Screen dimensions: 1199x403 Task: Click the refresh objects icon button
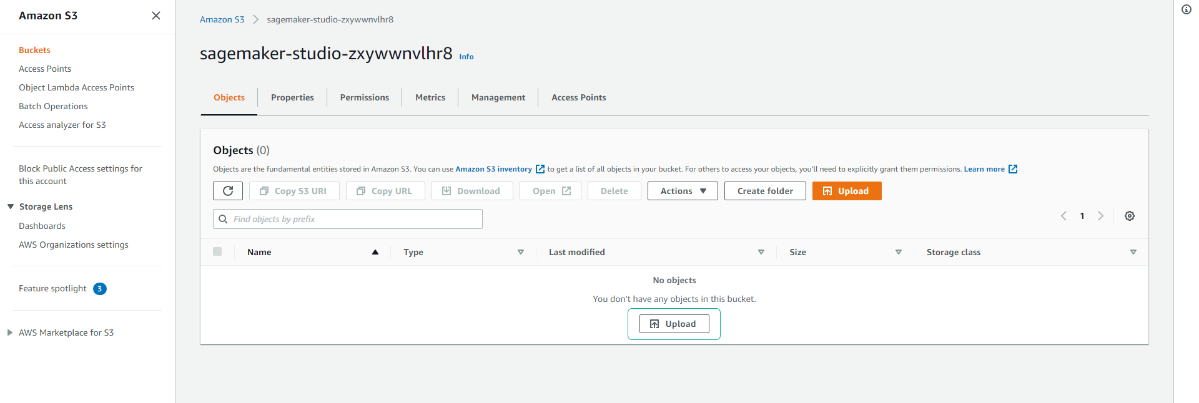pyautogui.click(x=228, y=191)
